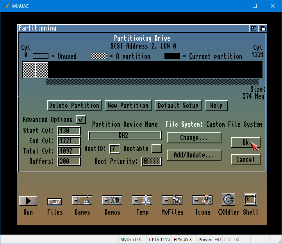
Task: Click the Add/Update... button
Action: 194,155
